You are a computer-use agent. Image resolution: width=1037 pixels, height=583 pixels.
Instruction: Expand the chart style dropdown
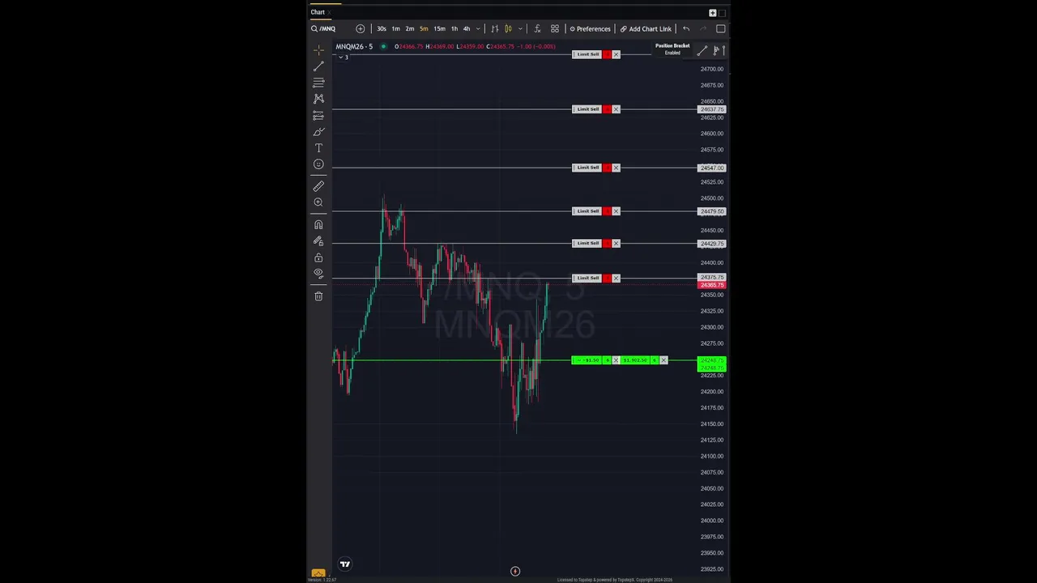(x=520, y=29)
